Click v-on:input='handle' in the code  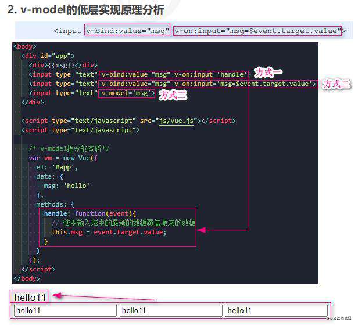(211, 74)
